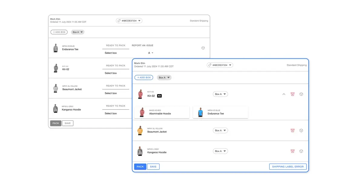Click the red remove icon for Kangaroo Hoodie
The height and width of the screenshot is (187, 357).
pyautogui.click(x=293, y=151)
